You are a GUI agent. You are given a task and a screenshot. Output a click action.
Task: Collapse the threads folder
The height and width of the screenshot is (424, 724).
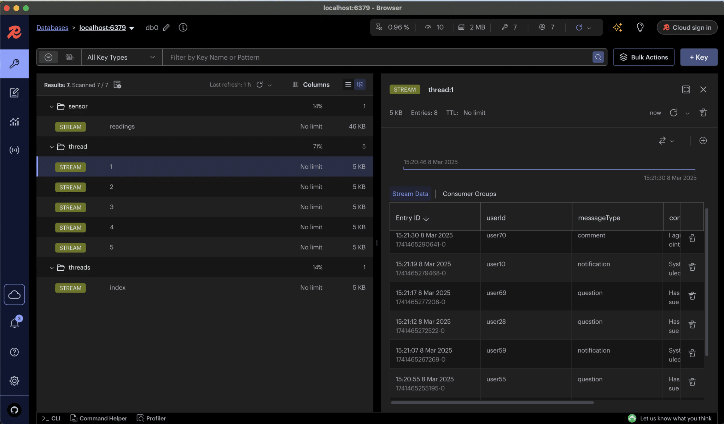tap(52, 267)
